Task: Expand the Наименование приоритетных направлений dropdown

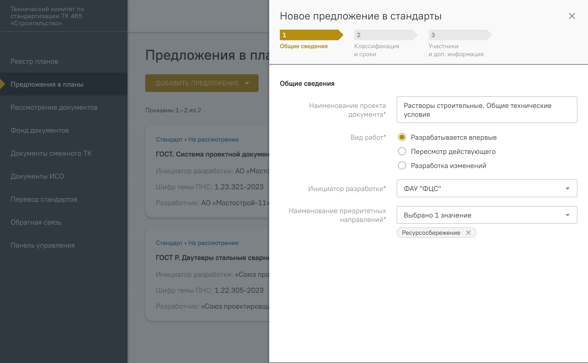Action: (x=487, y=215)
